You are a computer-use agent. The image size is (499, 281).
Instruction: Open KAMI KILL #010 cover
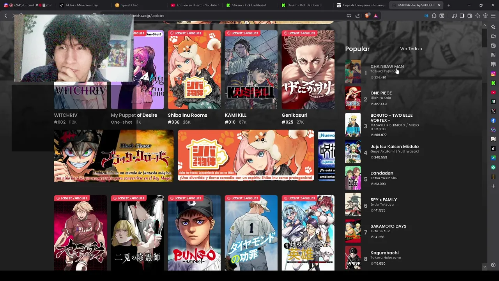(251, 70)
